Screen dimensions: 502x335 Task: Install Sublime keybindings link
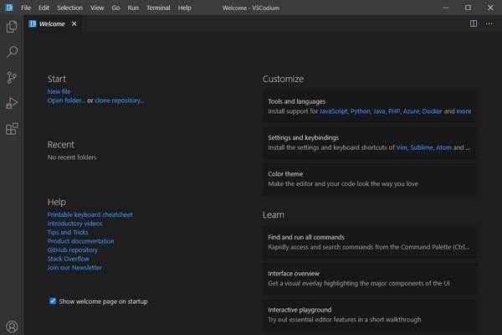[422, 147]
